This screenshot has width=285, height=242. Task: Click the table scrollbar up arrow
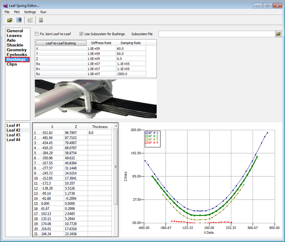[x=116, y=126]
